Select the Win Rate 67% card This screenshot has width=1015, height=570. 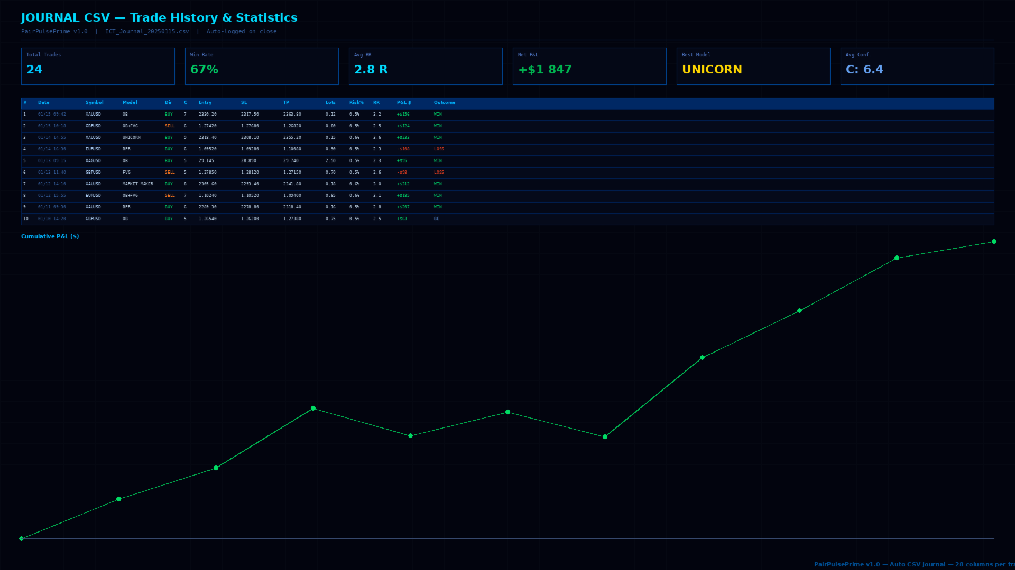[x=262, y=66]
